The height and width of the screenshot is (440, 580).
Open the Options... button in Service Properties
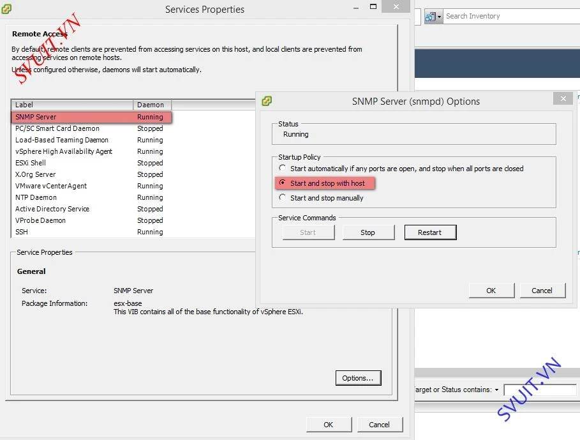(358, 378)
